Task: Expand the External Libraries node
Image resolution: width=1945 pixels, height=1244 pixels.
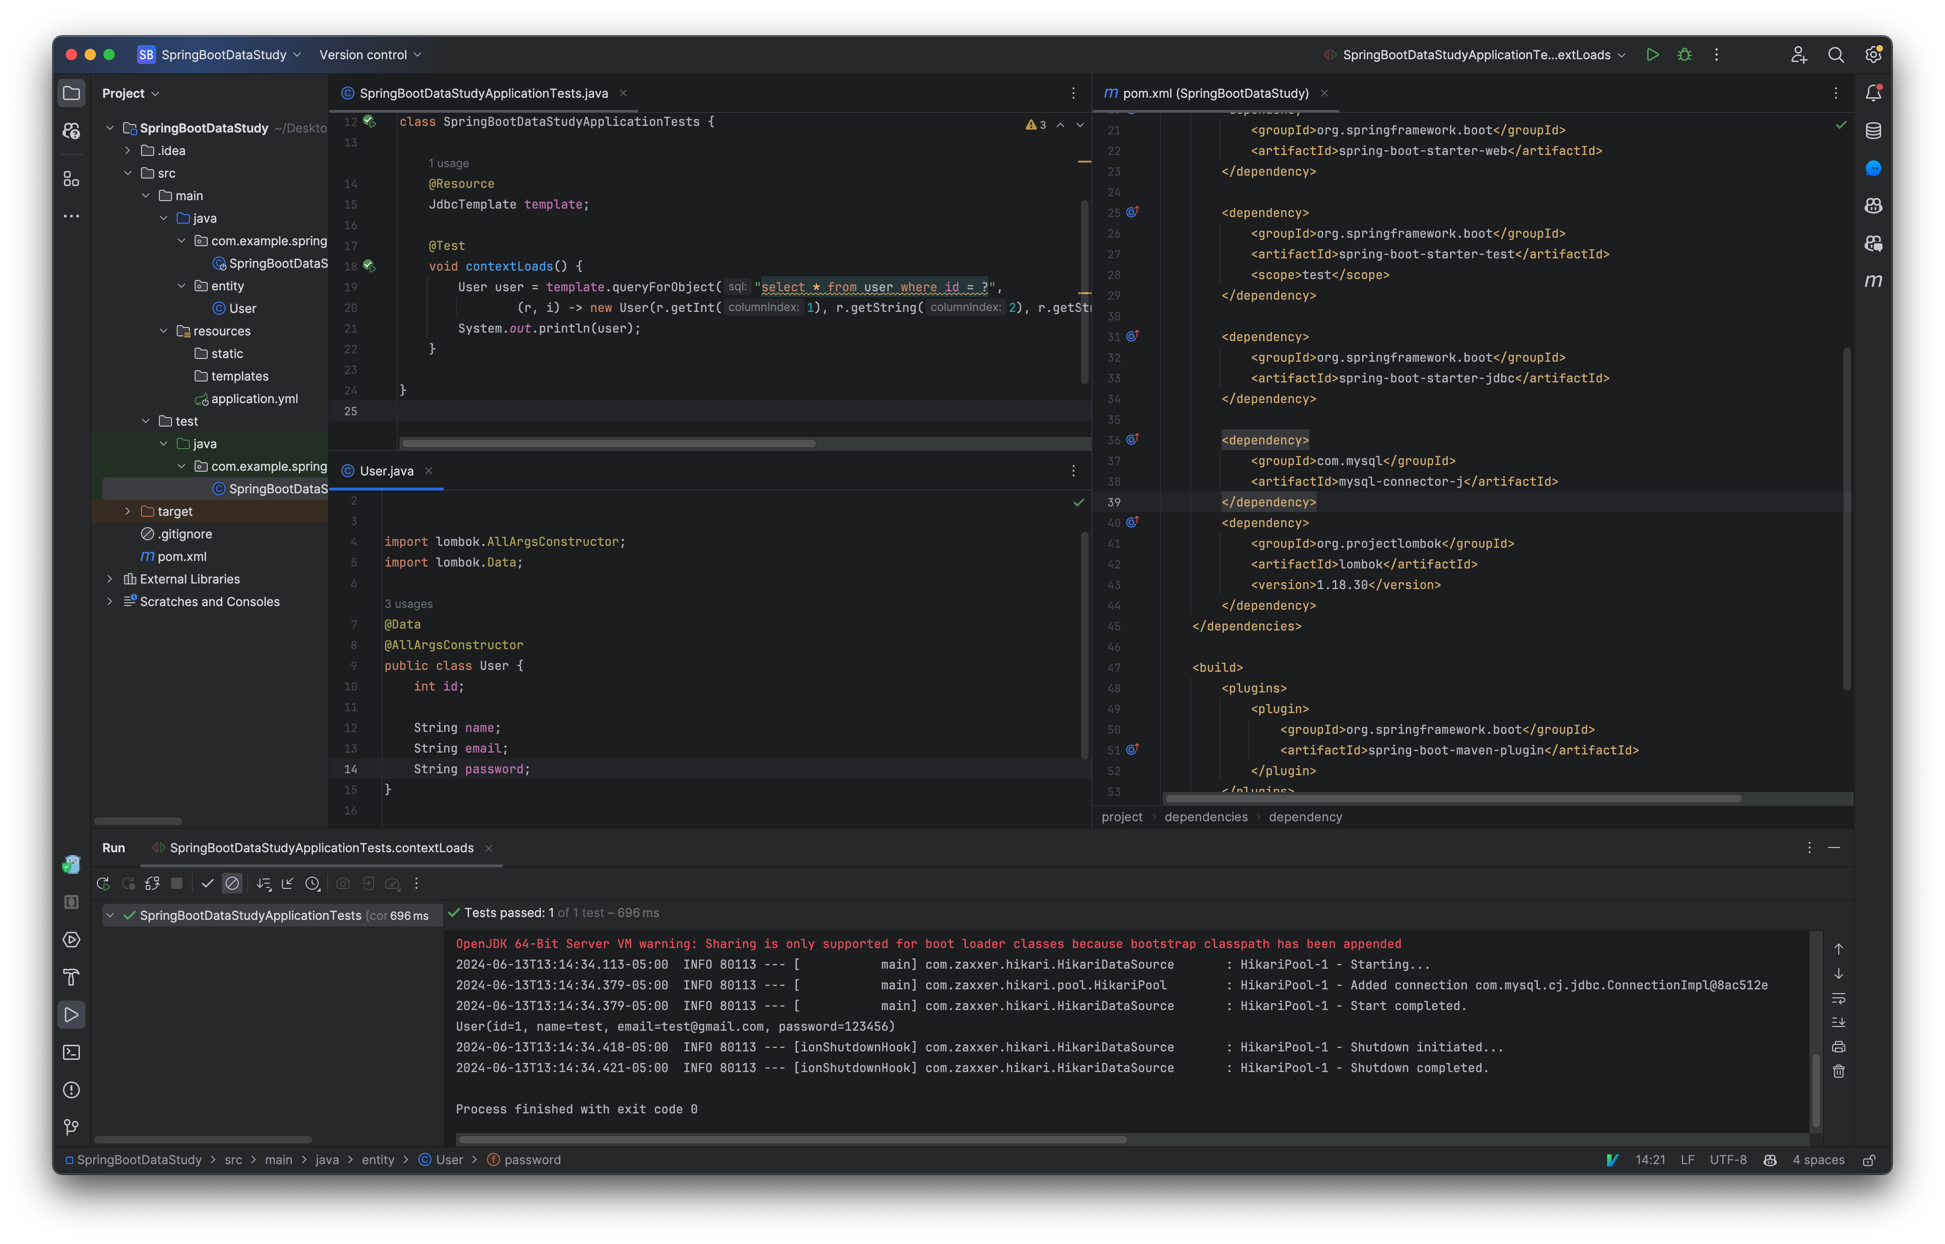Action: pyautogui.click(x=111, y=579)
